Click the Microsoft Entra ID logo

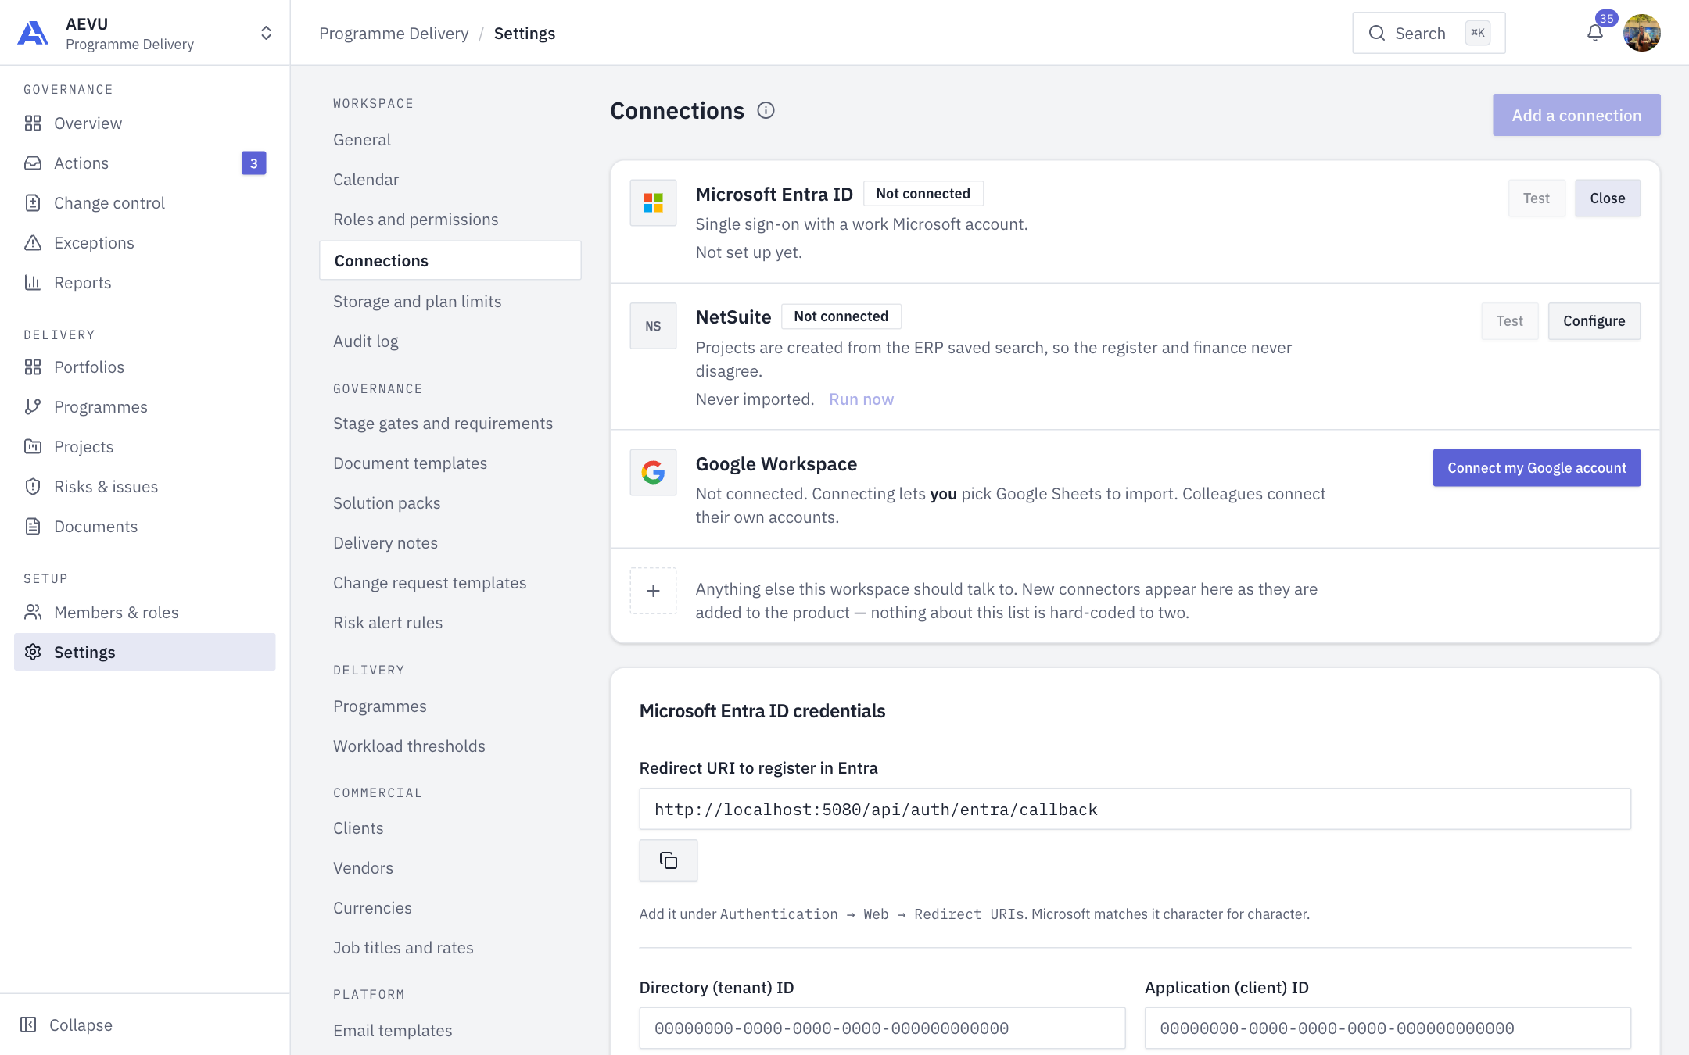tap(654, 203)
